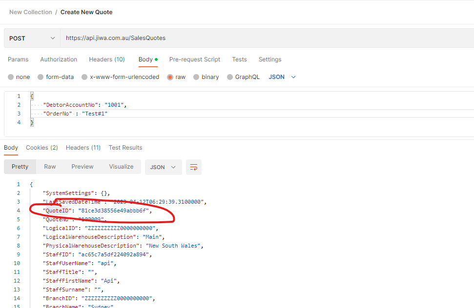
Task: Choose the binary body radio button
Action: point(196,77)
